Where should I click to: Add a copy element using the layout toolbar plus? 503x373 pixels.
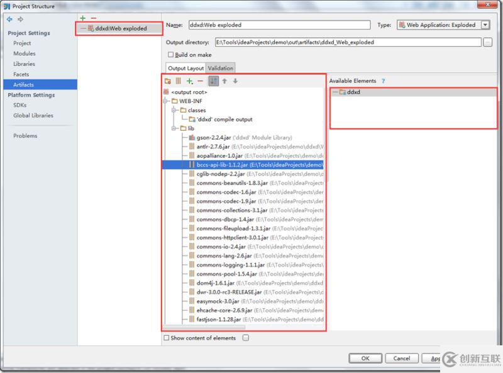190,81
